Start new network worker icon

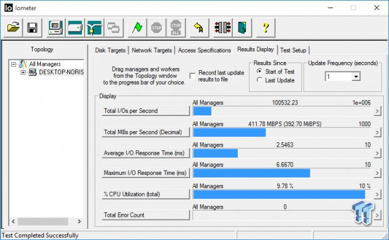pos(94,28)
